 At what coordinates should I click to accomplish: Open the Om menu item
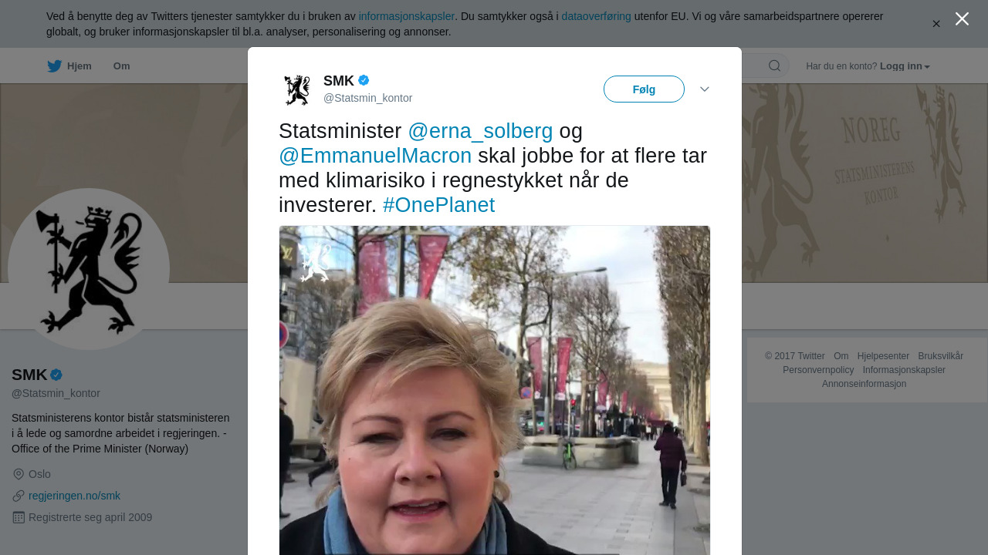pyautogui.click(x=122, y=66)
